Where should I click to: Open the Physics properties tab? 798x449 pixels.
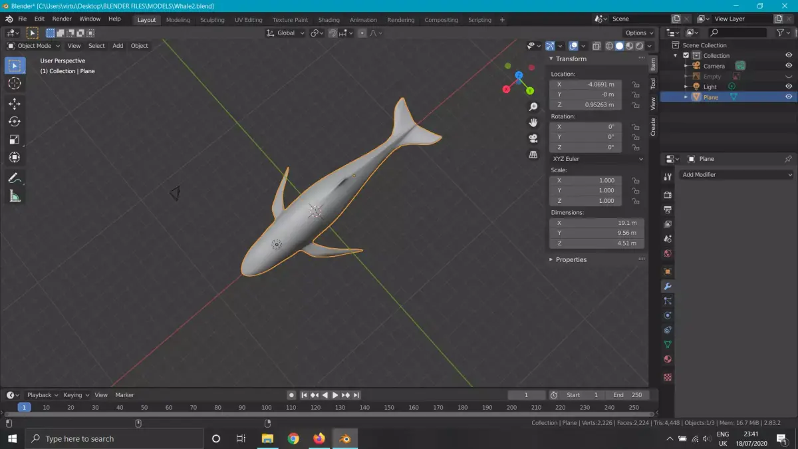click(668, 315)
